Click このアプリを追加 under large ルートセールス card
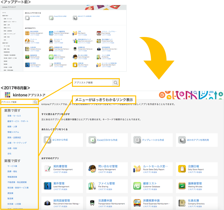 click(x=150, y=172)
